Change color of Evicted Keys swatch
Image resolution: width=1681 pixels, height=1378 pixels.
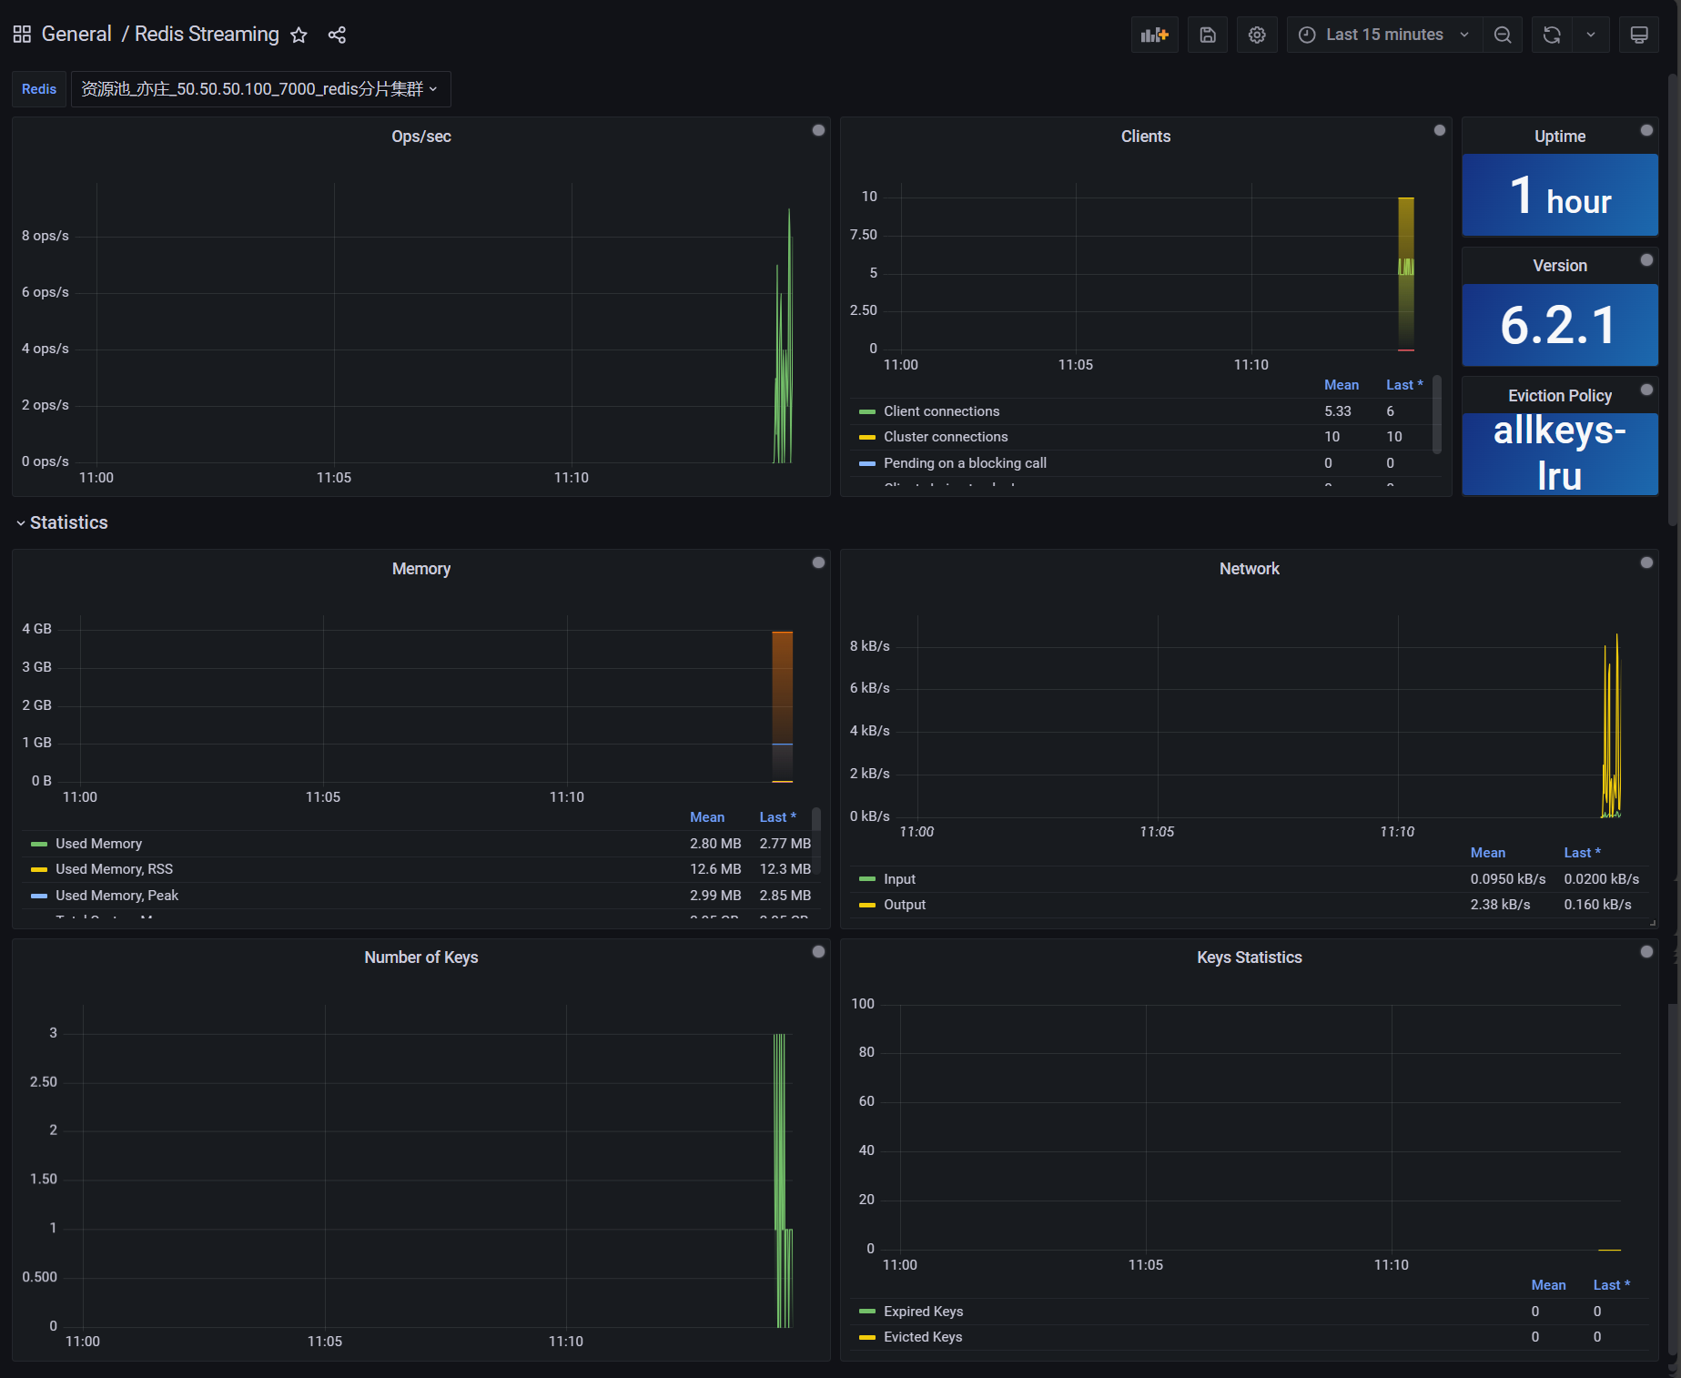tap(866, 1338)
